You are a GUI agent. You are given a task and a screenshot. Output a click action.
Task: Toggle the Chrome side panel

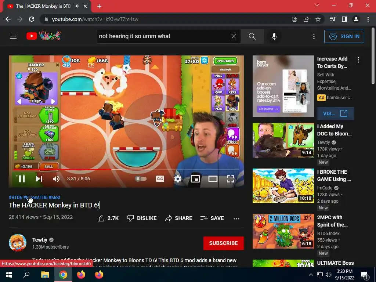(x=344, y=19)
